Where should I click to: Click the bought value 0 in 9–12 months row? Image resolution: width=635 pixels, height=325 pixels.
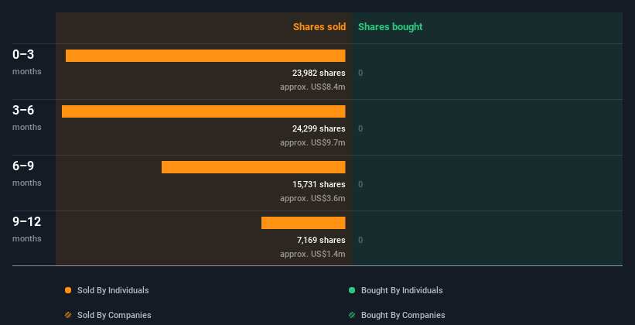point(360,241)
